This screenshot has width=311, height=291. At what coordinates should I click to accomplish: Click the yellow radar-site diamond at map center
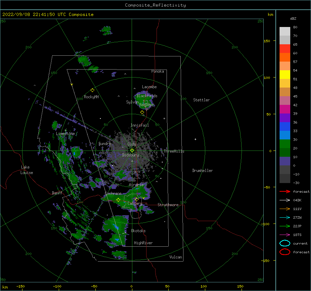132,151
